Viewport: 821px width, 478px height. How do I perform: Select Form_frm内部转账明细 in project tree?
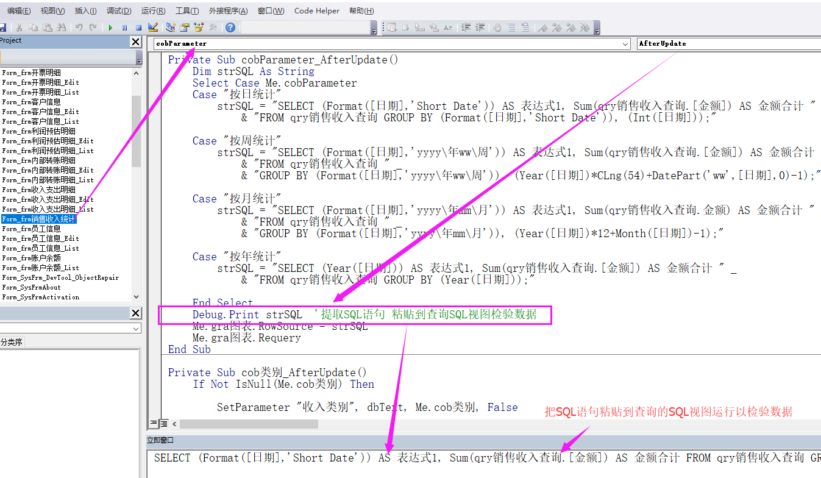(x=39, y=160)
